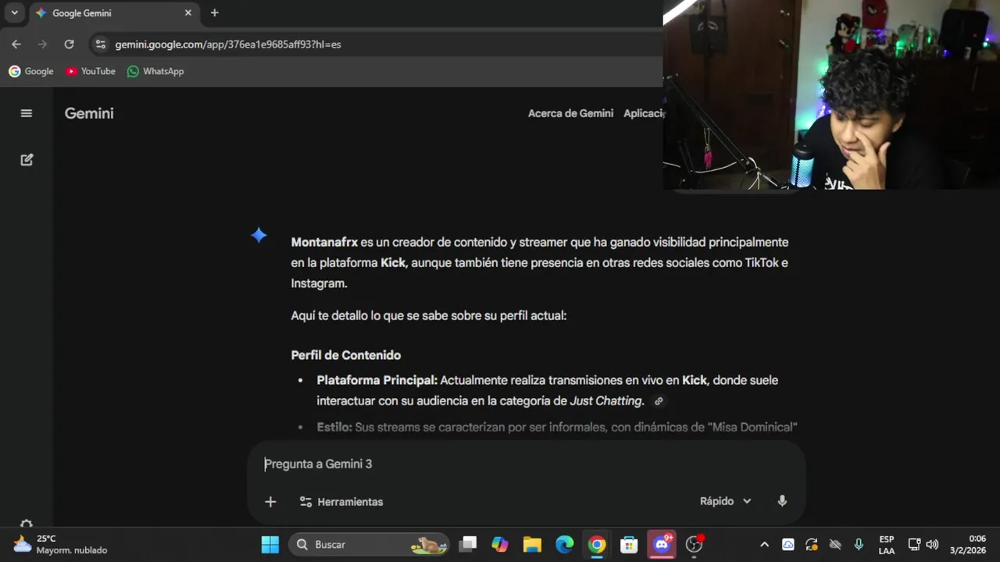Activate the microphone voice input icon
Viewport: 1000px width, 562px height.
tap(782, 501)
